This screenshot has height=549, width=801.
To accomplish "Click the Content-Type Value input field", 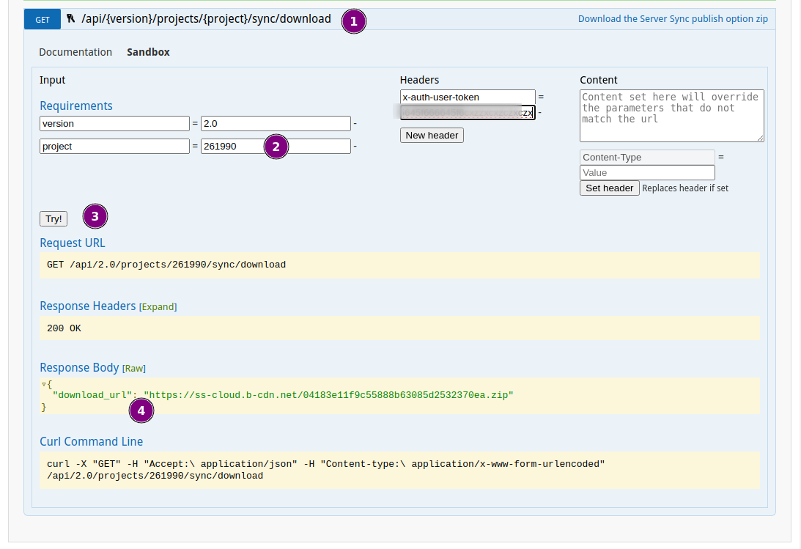I will (647, 172).
